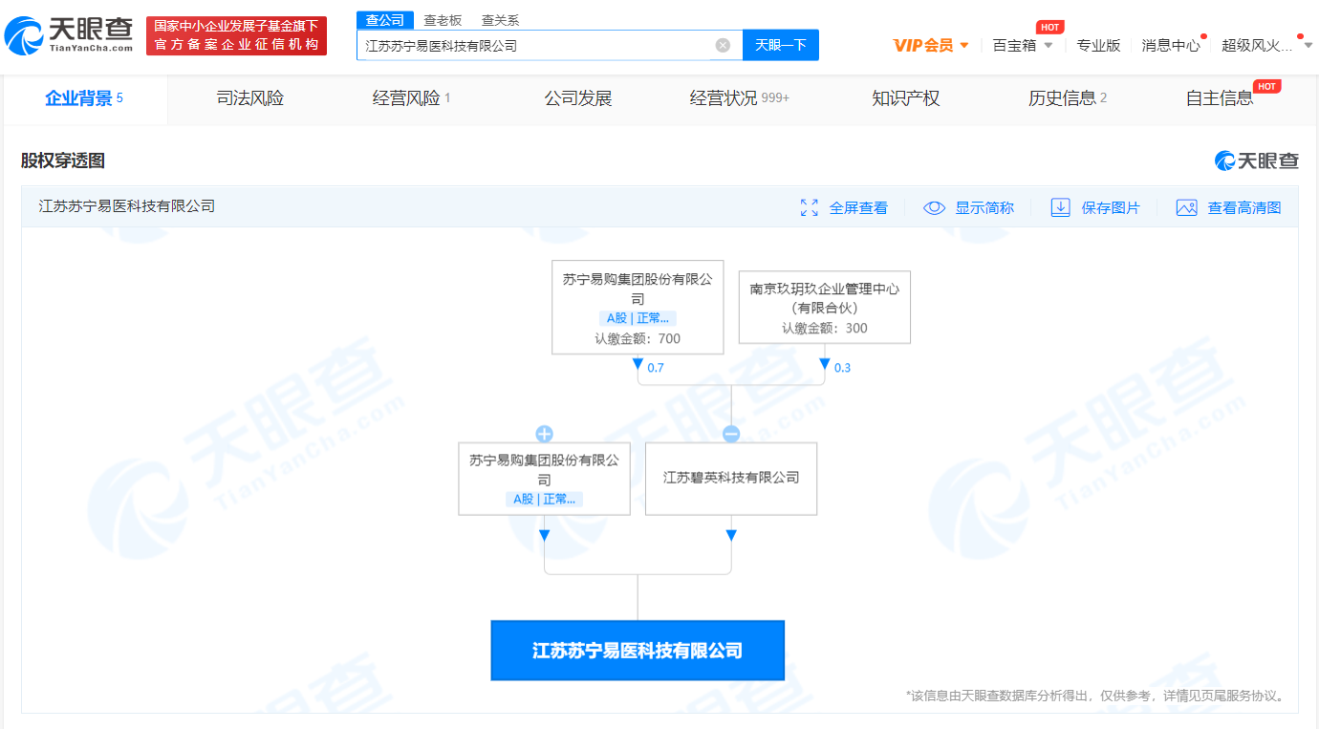Click the top-row 苏宁易购集团股份有限公司 node name
Image resolution: width=1319 pixels, height=729 pixels.
[x=638, y=289]
